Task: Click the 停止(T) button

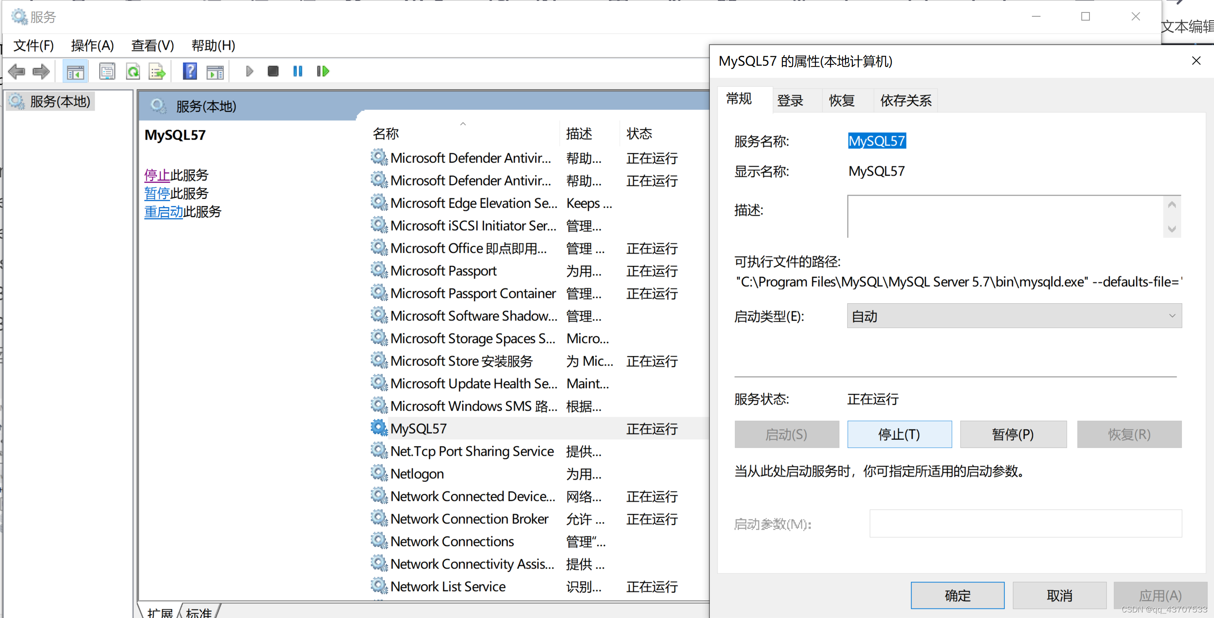Action: 899,434
